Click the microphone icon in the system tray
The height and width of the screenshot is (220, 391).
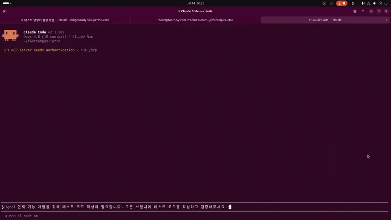pos(363,3)
